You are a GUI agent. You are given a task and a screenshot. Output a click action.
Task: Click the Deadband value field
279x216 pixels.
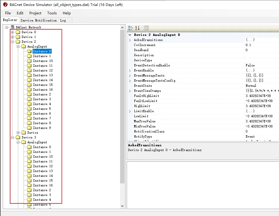pyautogui.click(x=262, y=50)
